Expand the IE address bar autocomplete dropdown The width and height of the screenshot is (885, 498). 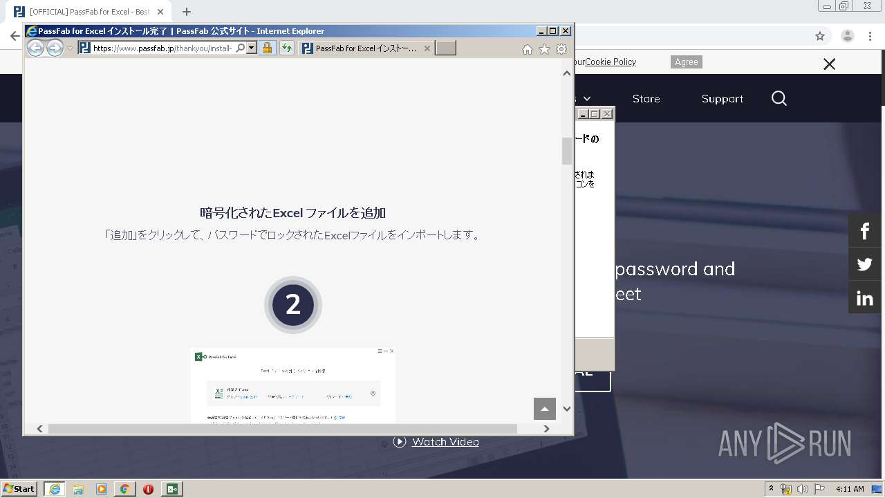click(252, 48)
